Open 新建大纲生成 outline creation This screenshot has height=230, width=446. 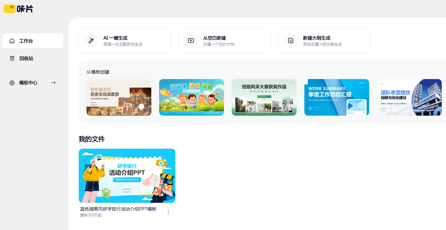[324, 40]
